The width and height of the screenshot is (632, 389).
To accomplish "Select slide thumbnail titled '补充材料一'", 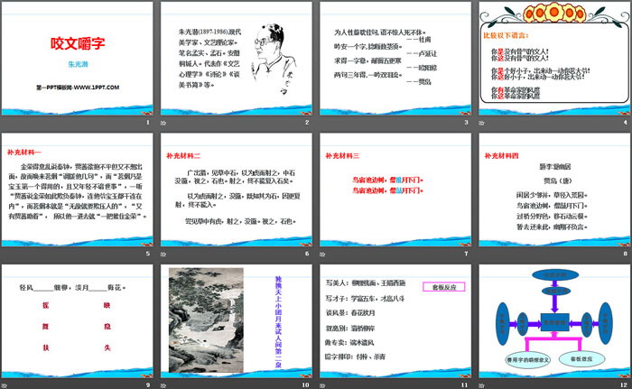I will click(78, 190).
